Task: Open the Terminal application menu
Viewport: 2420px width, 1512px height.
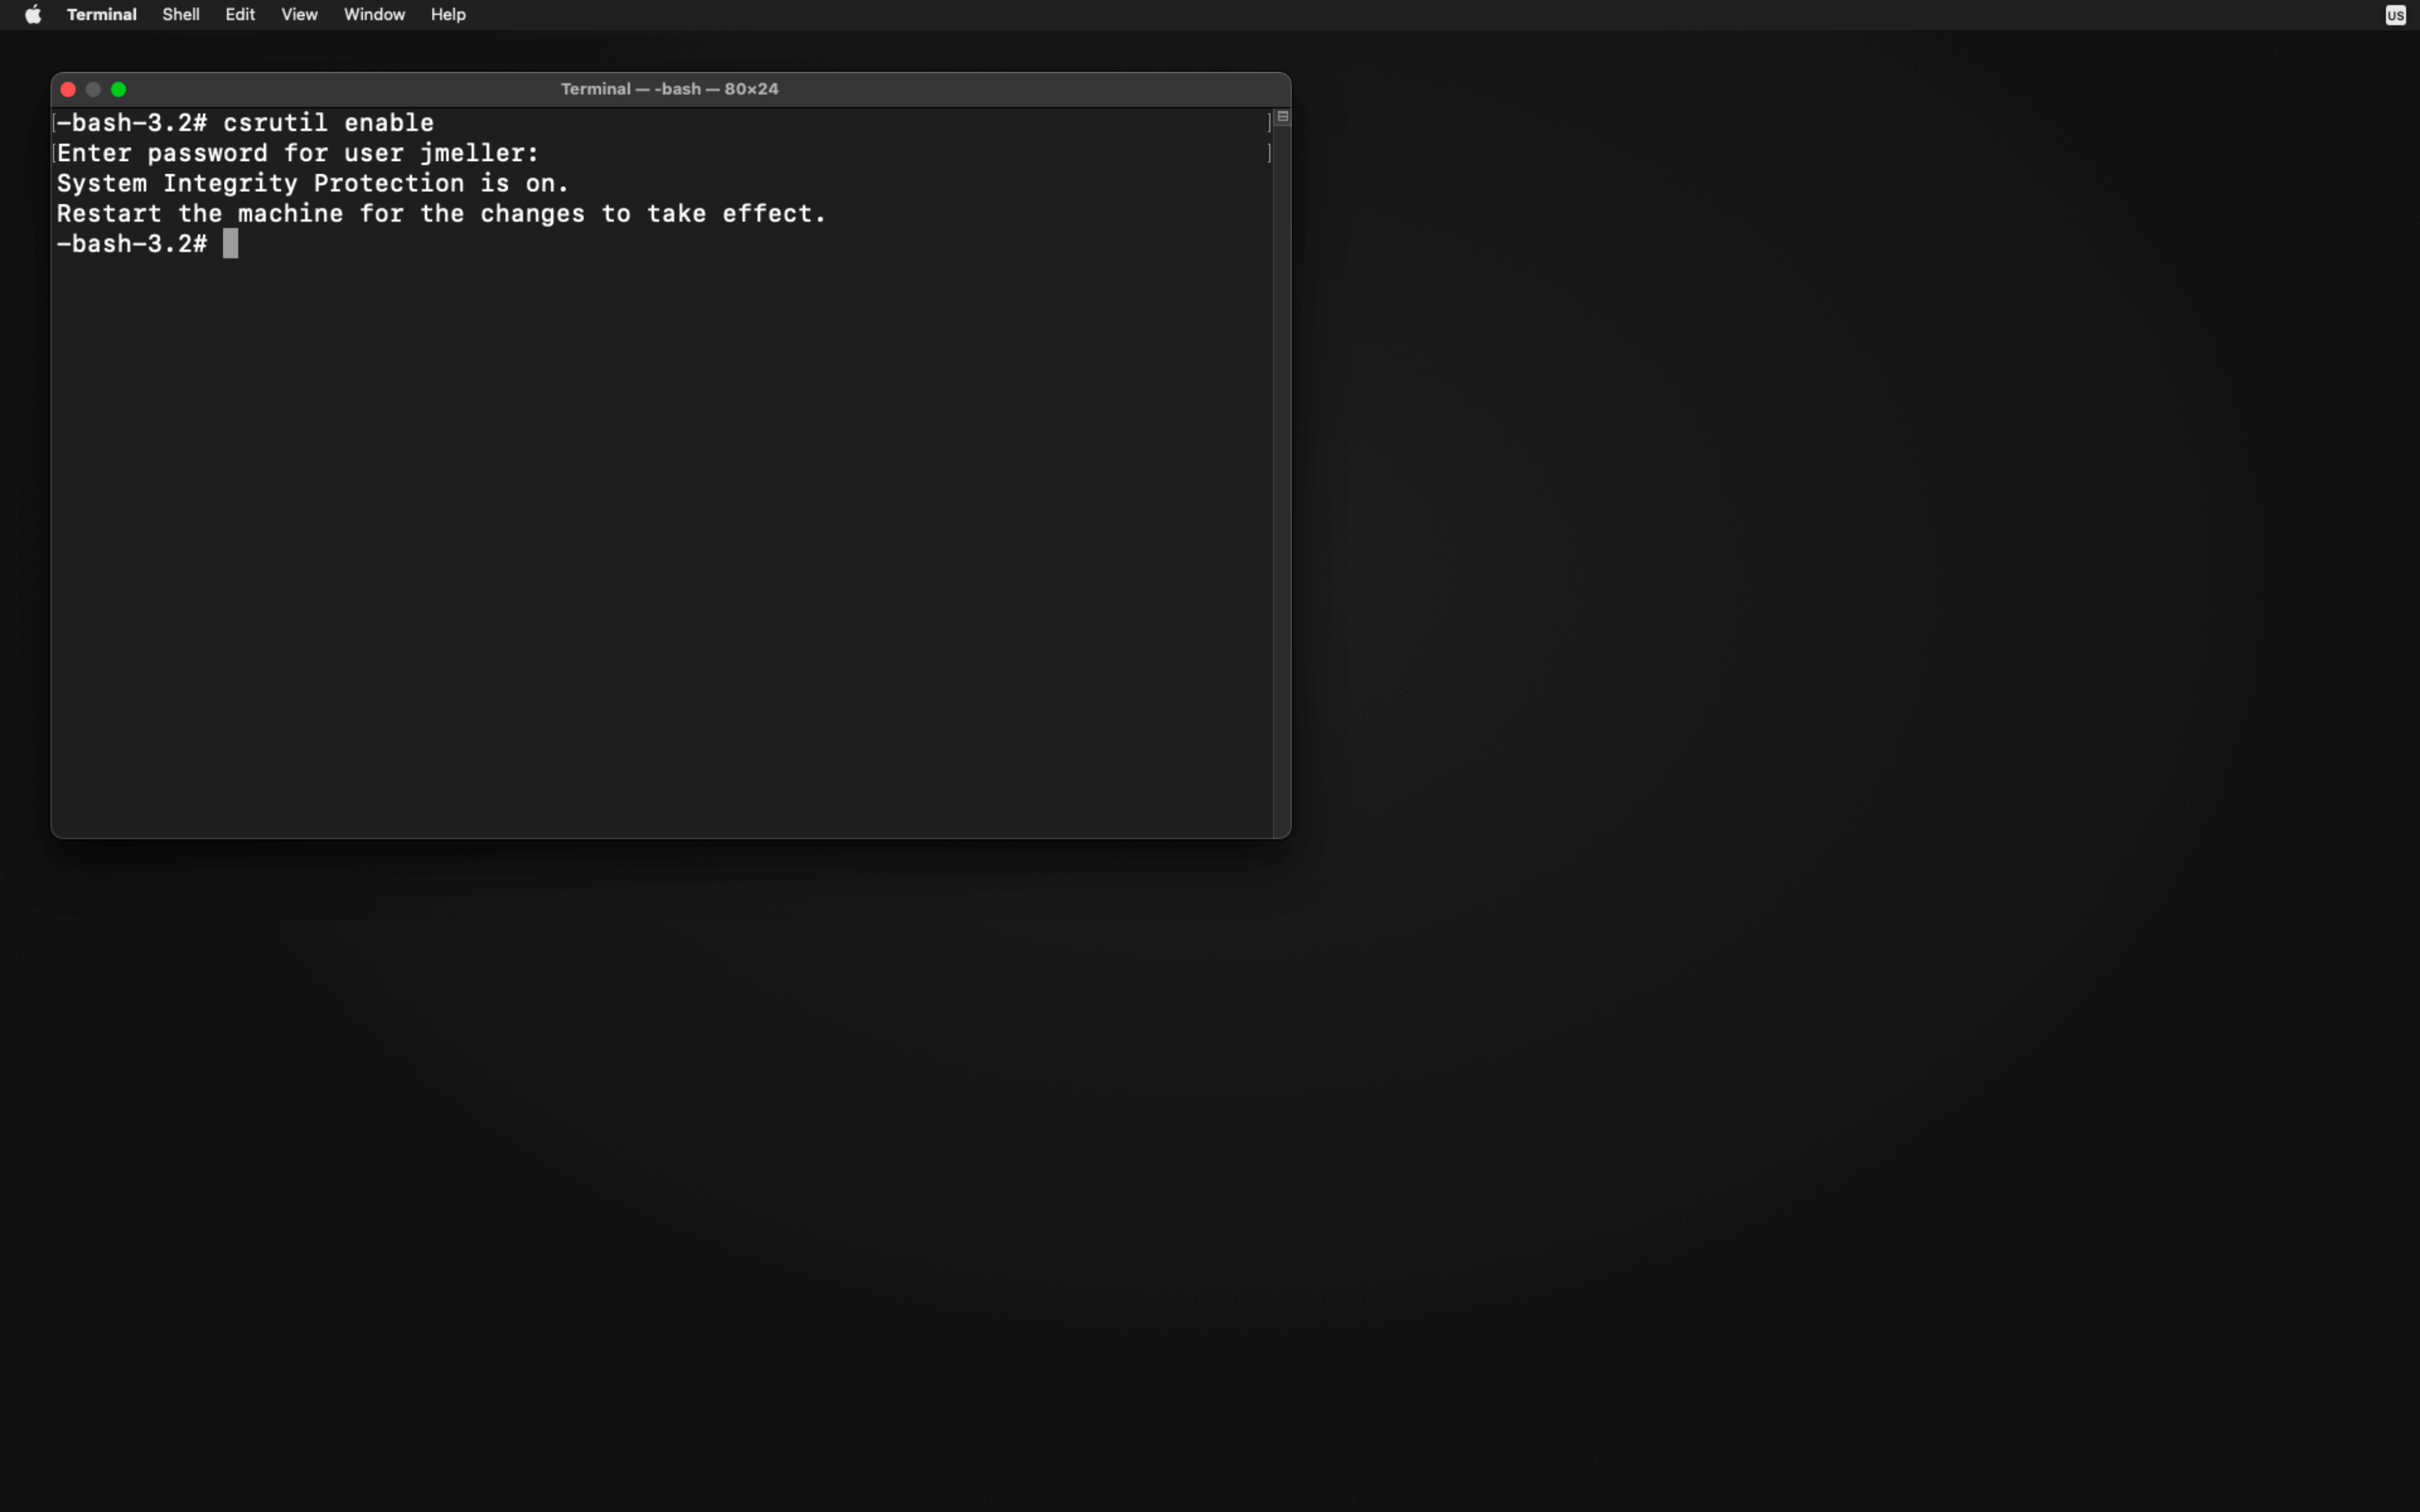Action: coord(101,14)
